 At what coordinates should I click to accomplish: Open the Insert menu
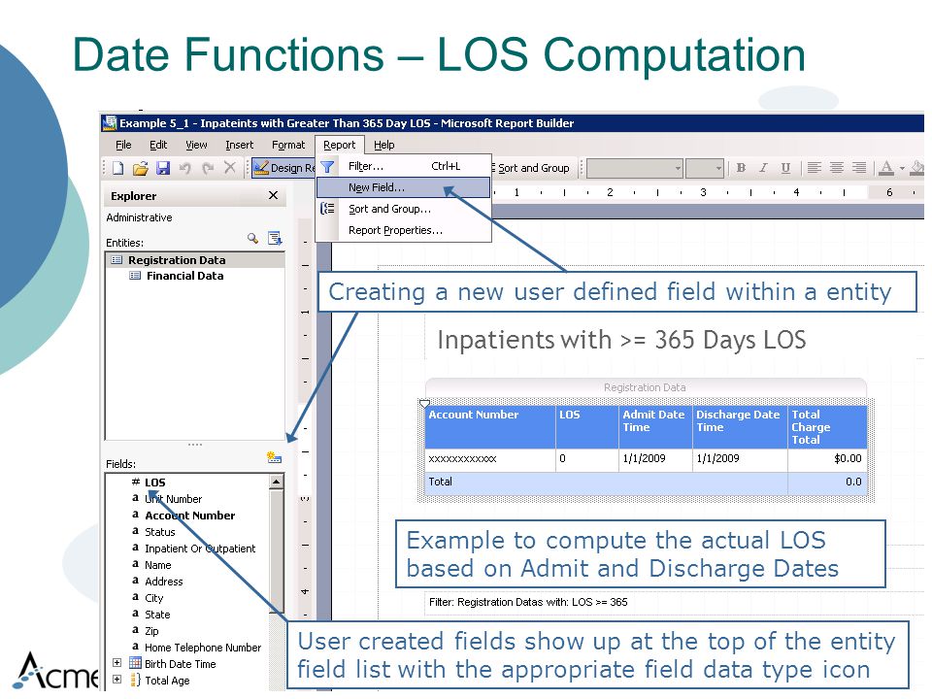coord(240,145)
